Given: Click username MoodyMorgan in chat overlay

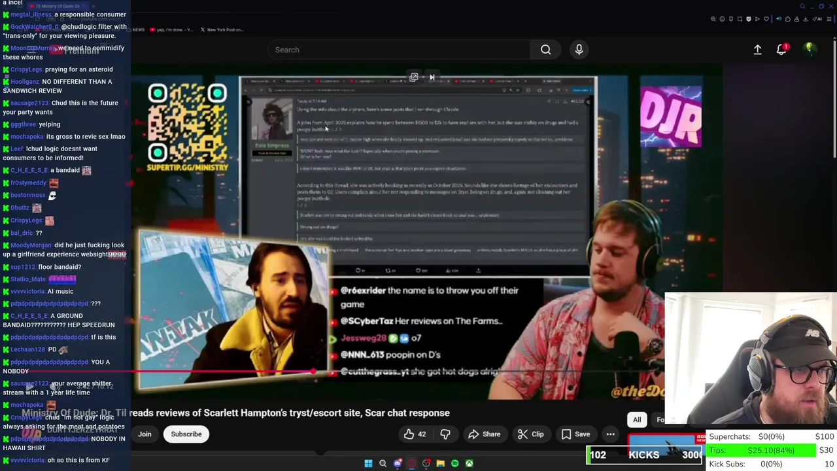Looking at the screenshot, I should [31, 245].
